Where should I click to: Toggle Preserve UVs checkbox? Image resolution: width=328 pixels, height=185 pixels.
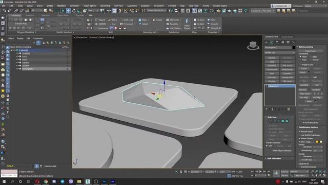click(301, 65)
